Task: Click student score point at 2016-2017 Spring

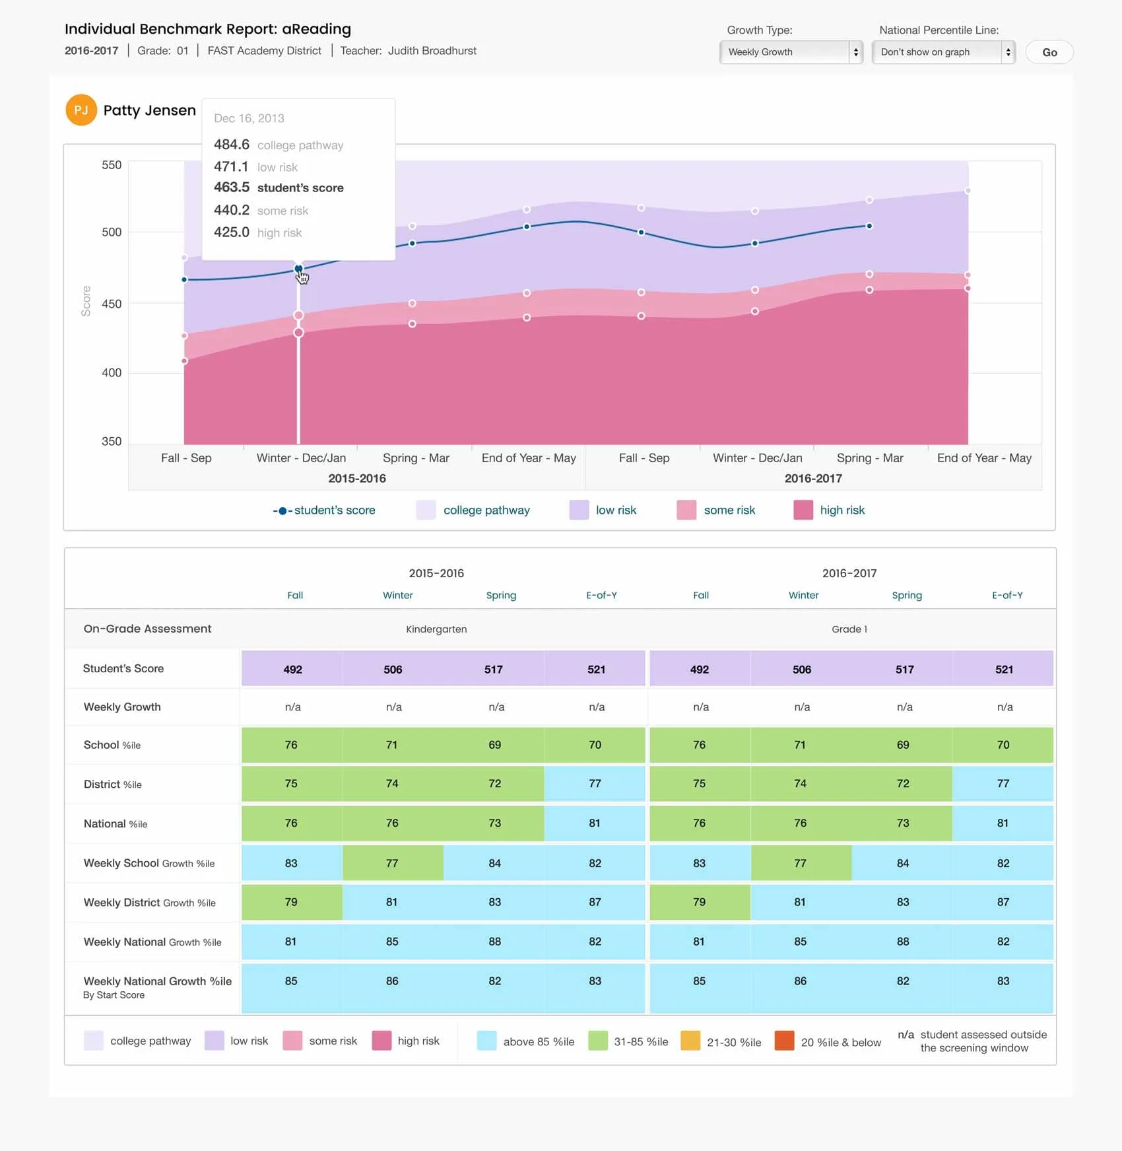Action: coord(869,226)
